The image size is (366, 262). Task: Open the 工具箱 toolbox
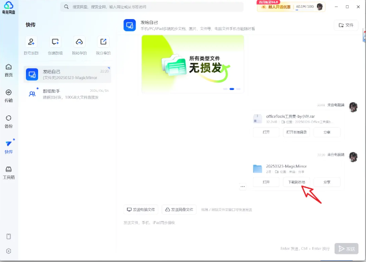pos(9,171)
